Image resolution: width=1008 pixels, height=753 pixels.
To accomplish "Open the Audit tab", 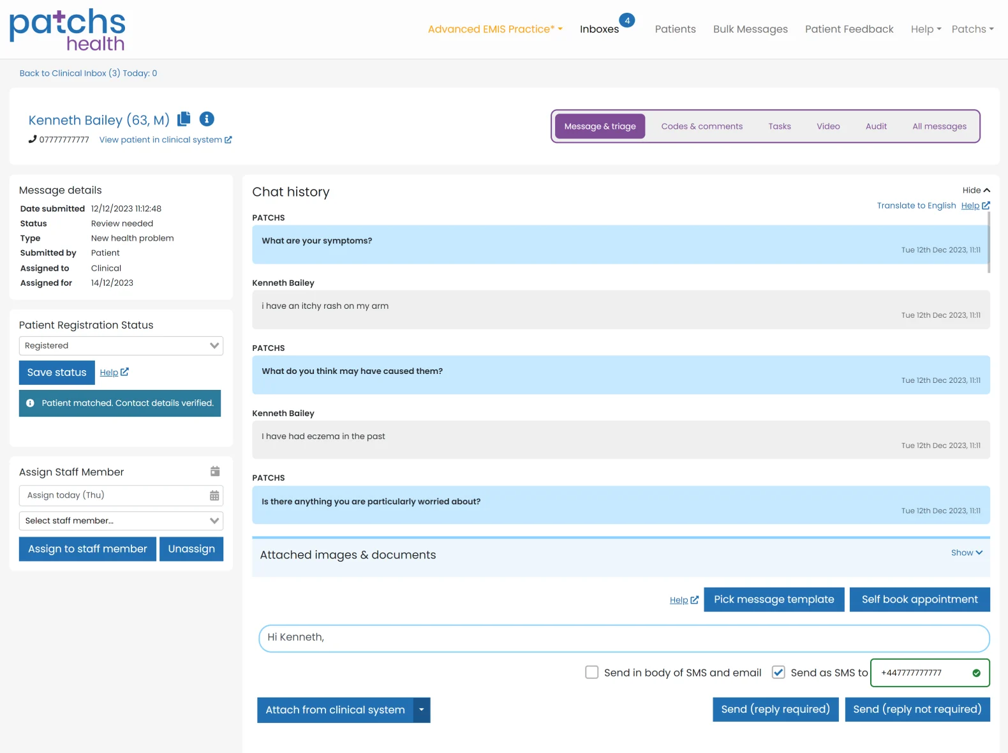I will [876, 126].
